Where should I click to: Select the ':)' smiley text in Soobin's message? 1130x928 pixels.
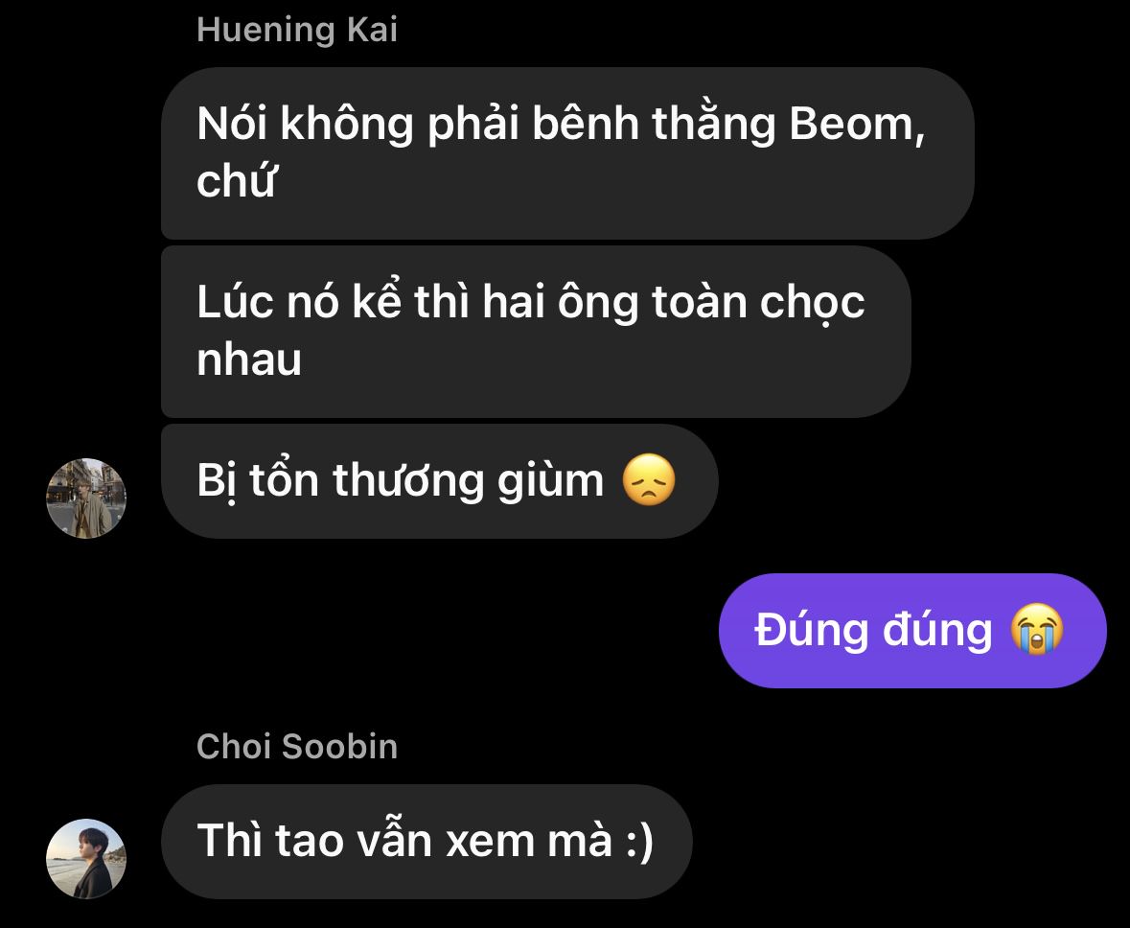pyautogui.click(x=640, y=841)
